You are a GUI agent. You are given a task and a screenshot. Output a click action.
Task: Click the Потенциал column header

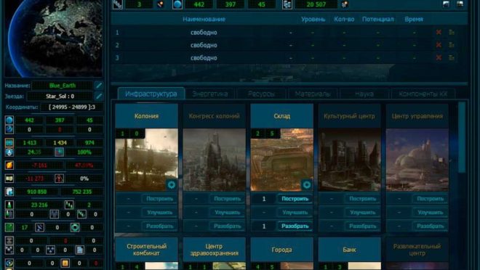point(377,20)
